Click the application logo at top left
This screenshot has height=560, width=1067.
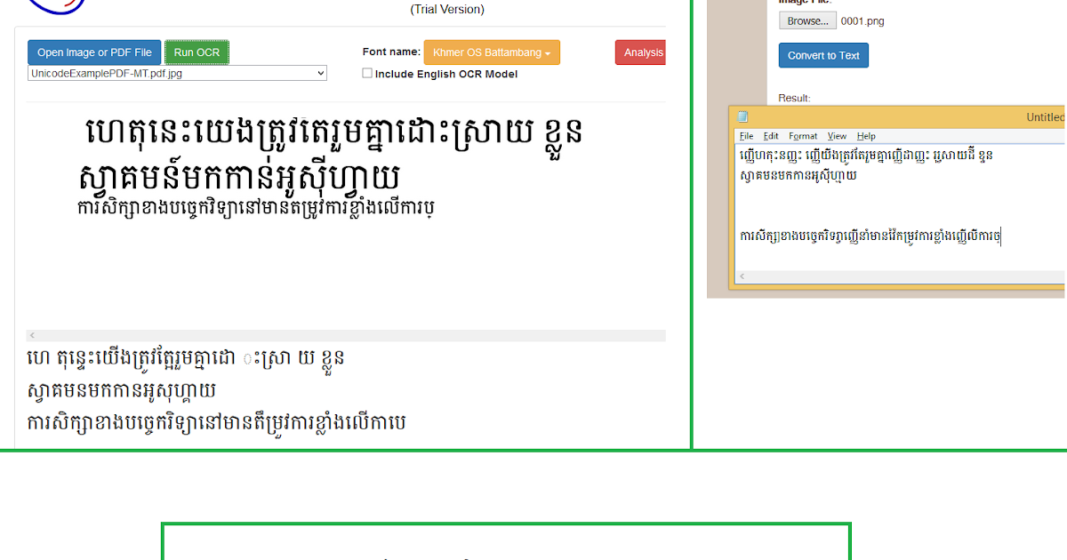click(x=55, y=5)
